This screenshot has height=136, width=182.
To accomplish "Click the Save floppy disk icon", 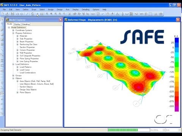I will pyautogui.click(x=12, y=14).
